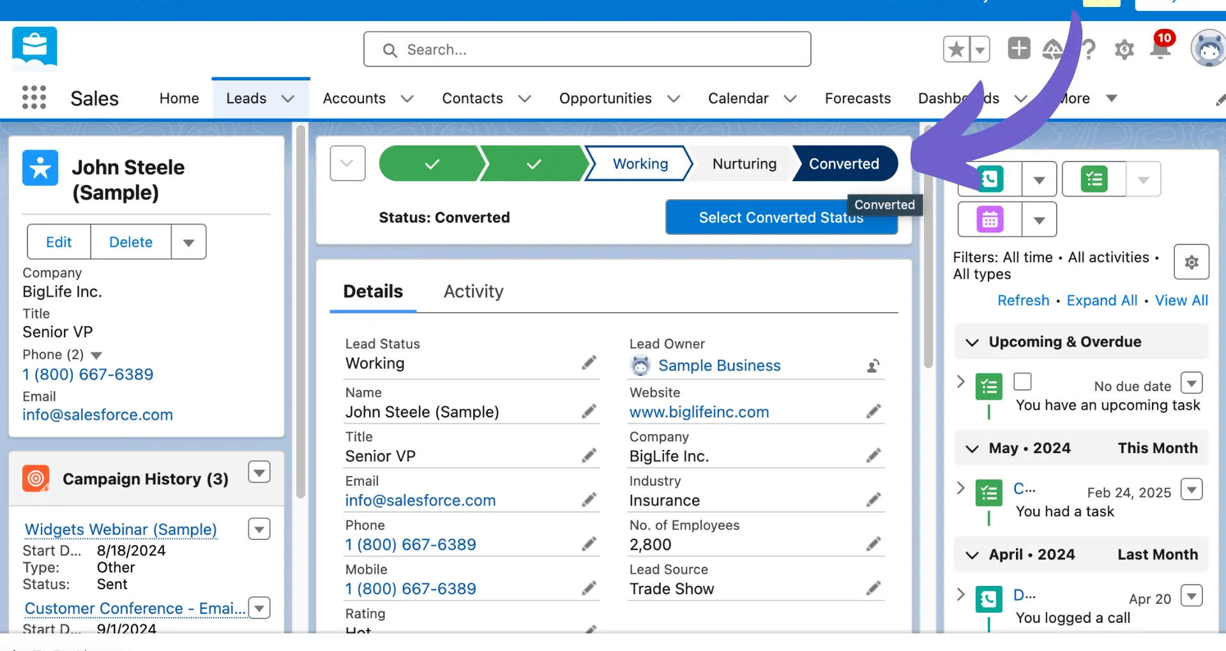Click the global actions plus icon
Screen dimensions: 1226x651
click(1019, 49)
